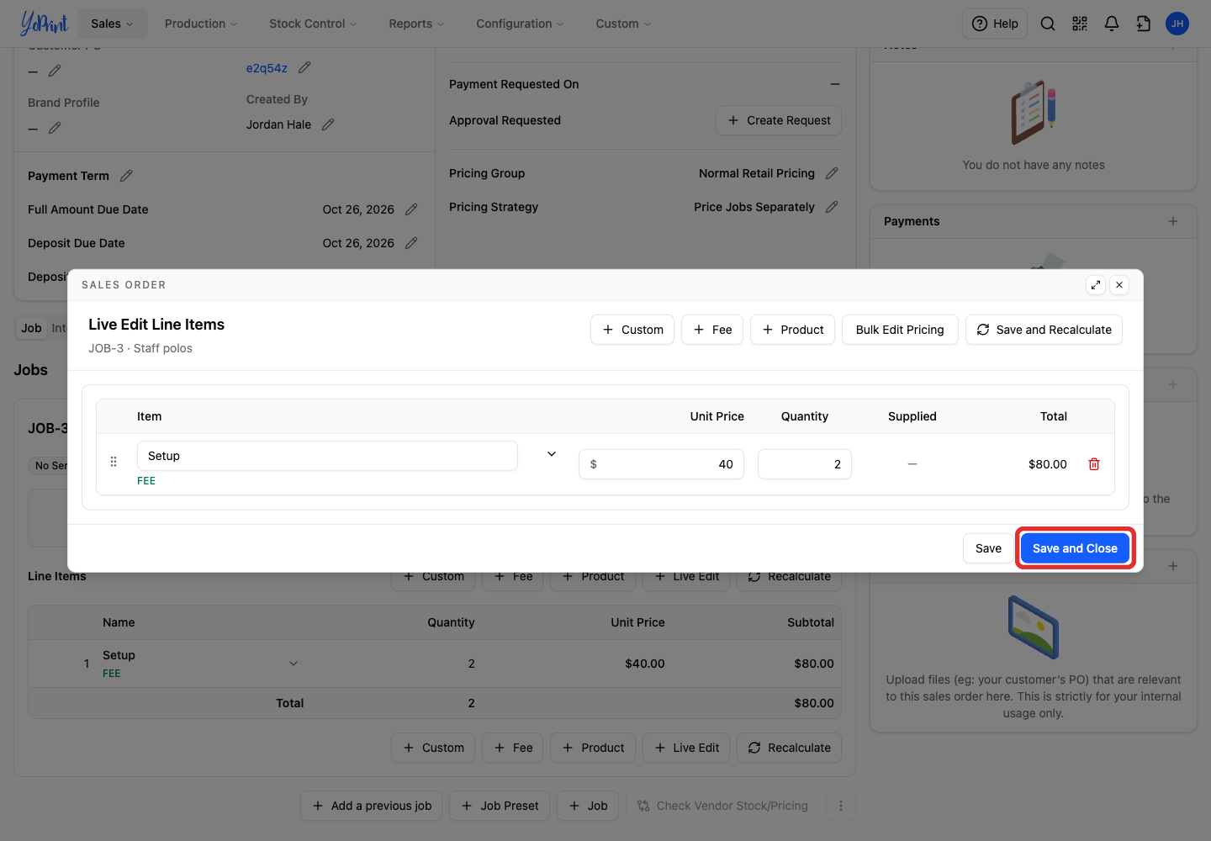Close the Sales Order dialog
The height and width of the screenshot is (841, 1211).
pyautogui.click(x=1119, y=285)
